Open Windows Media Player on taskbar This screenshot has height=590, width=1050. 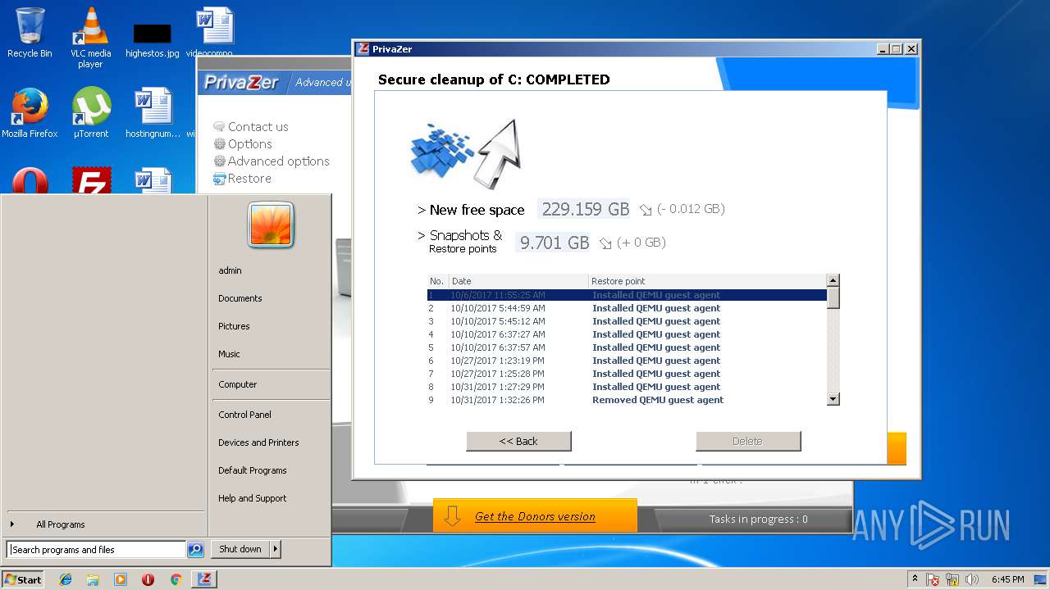coord(121,579)
